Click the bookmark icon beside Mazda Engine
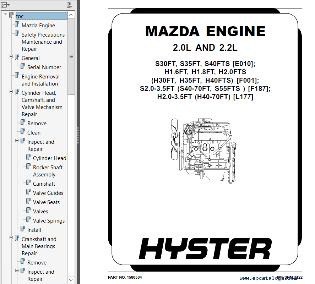Image resolution: width=315 pixels, height=284 pixels. pos(17,25)
